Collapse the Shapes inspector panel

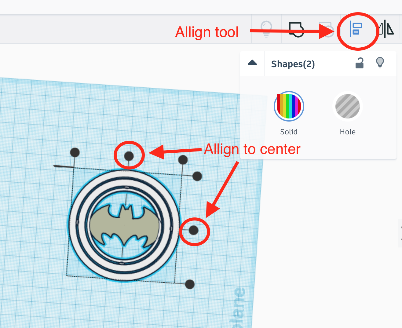(252, 63)
